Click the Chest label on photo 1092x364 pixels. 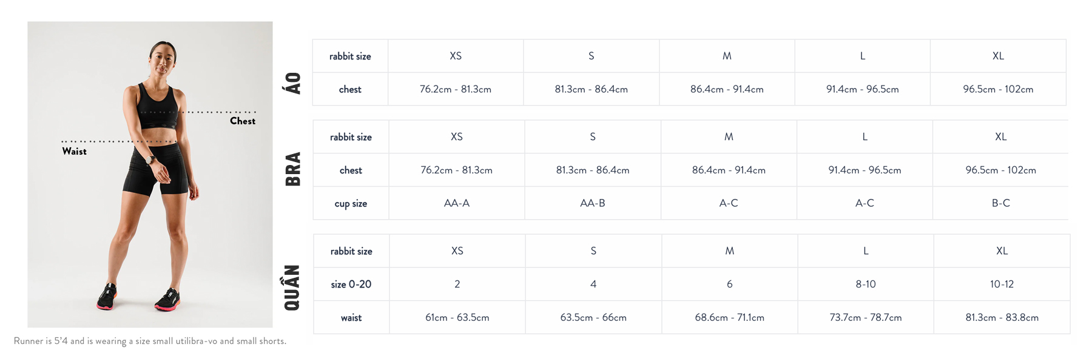243,121
